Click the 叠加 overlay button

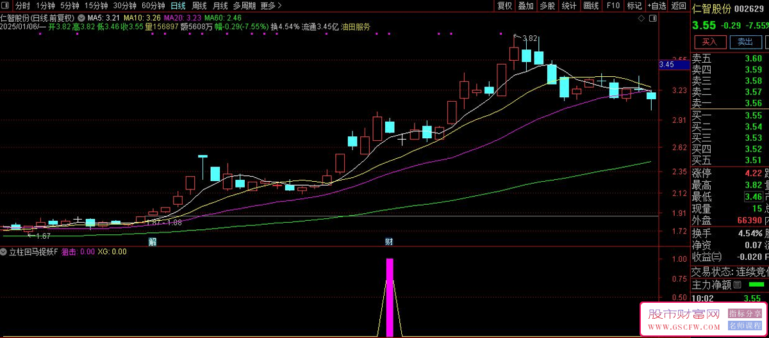tap(525, 6)
